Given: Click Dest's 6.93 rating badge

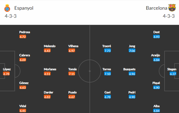Looking at the screenshot, I should 156,37.
